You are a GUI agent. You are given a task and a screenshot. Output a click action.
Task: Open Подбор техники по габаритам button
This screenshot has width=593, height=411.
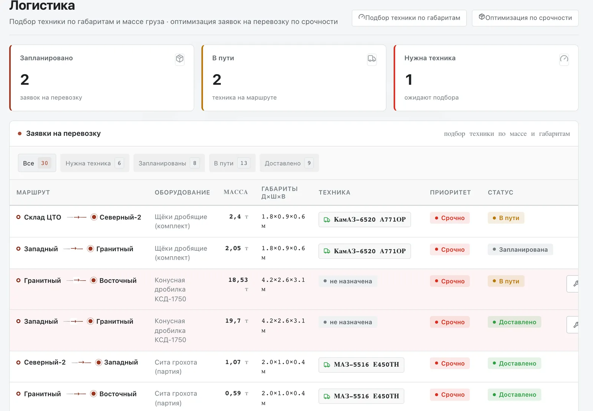[x=409, y=18]
